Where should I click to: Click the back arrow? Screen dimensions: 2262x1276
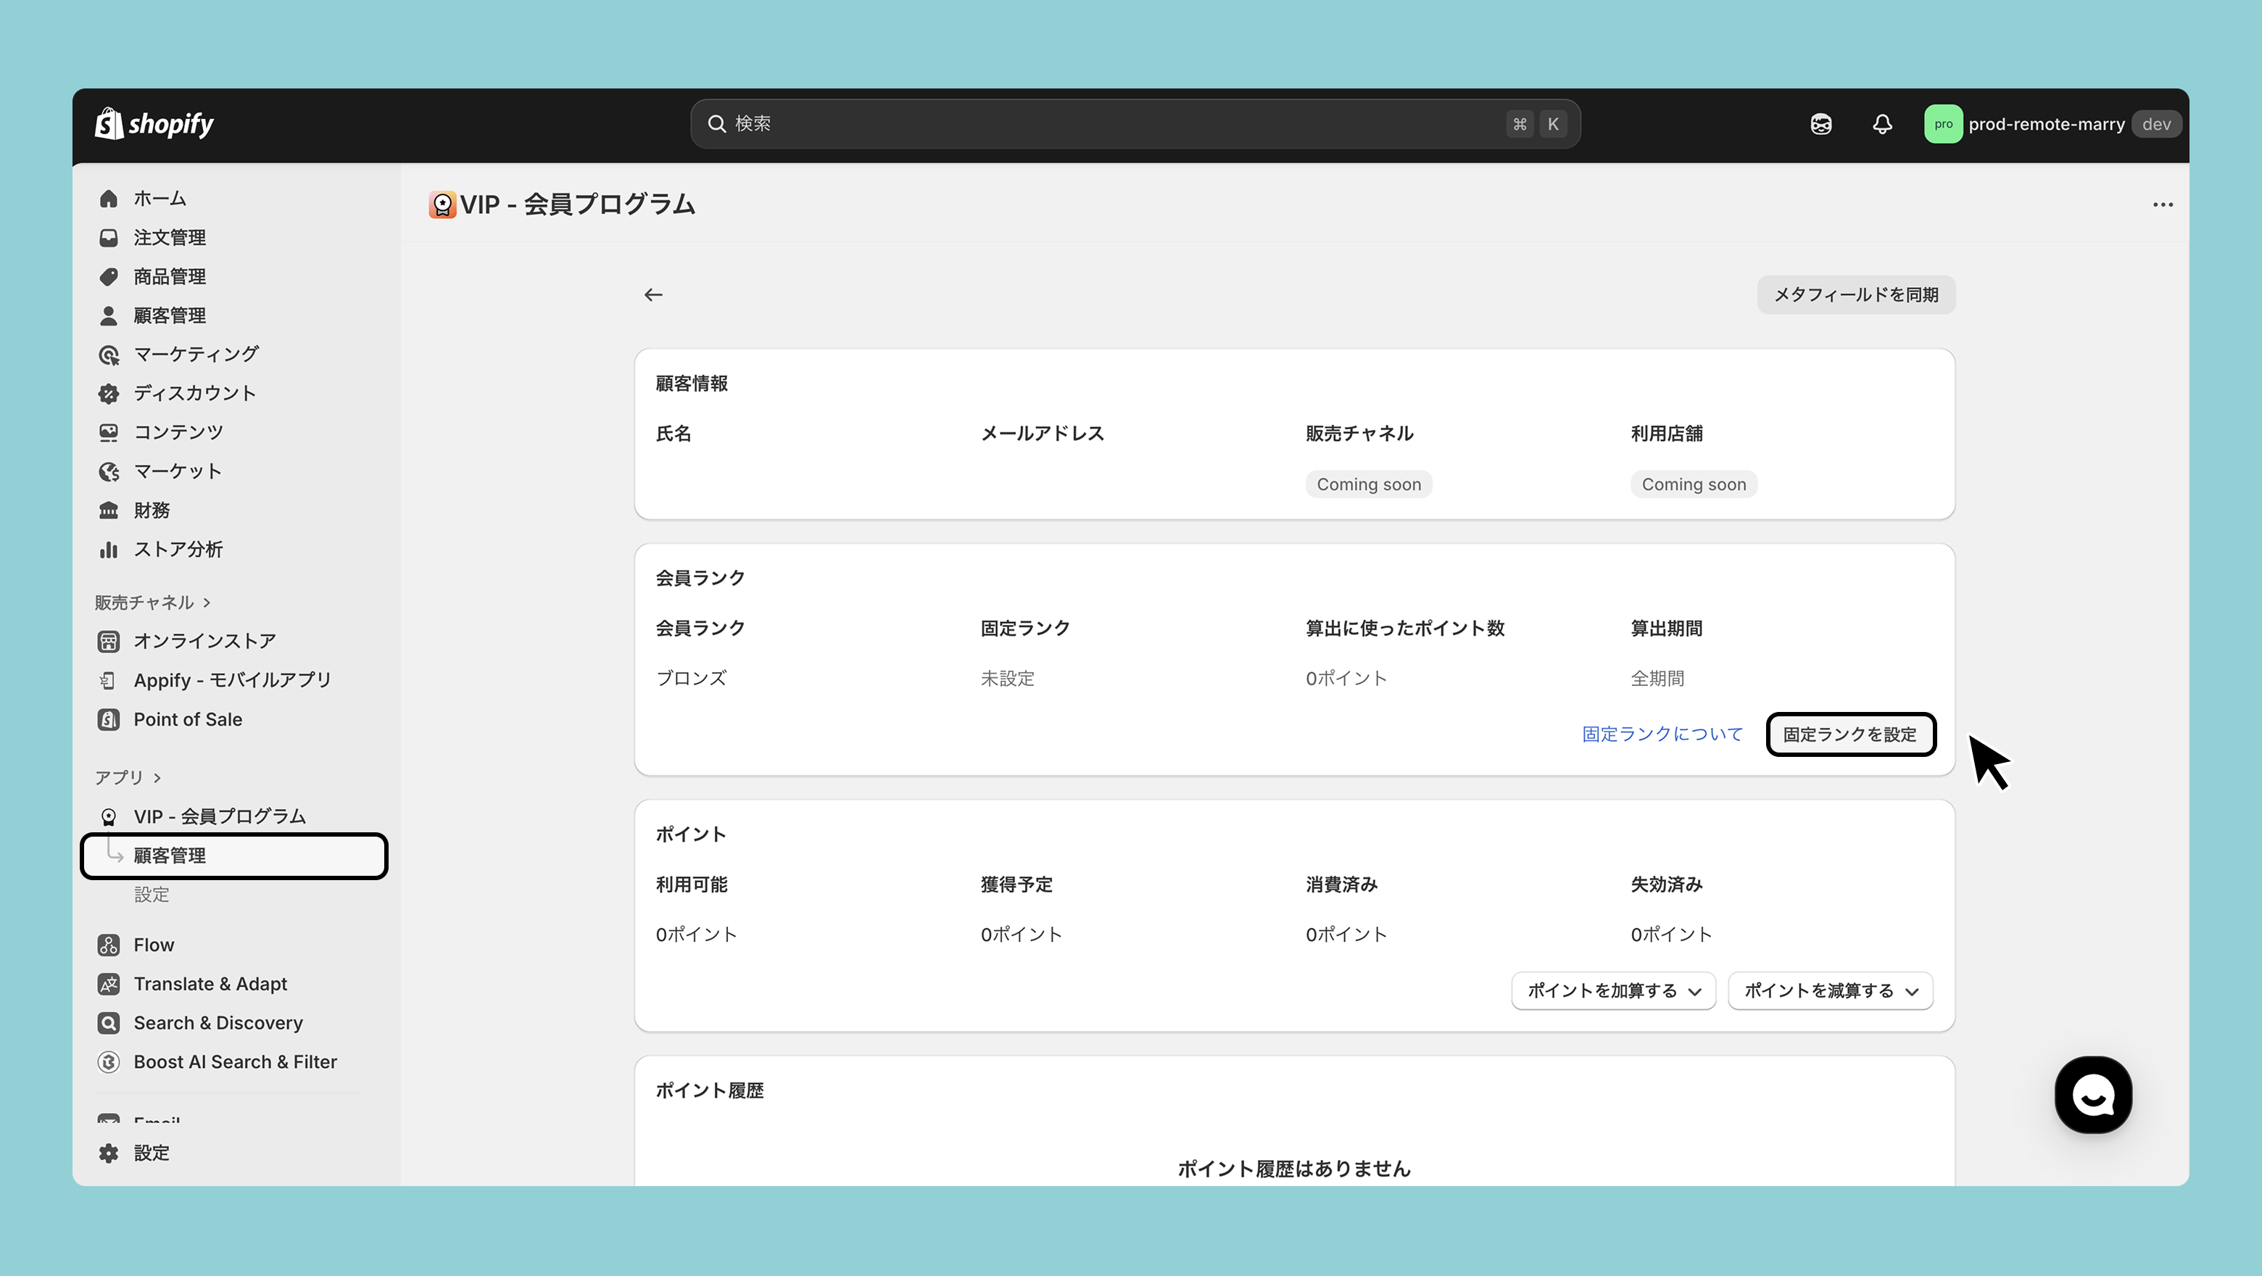653,295
